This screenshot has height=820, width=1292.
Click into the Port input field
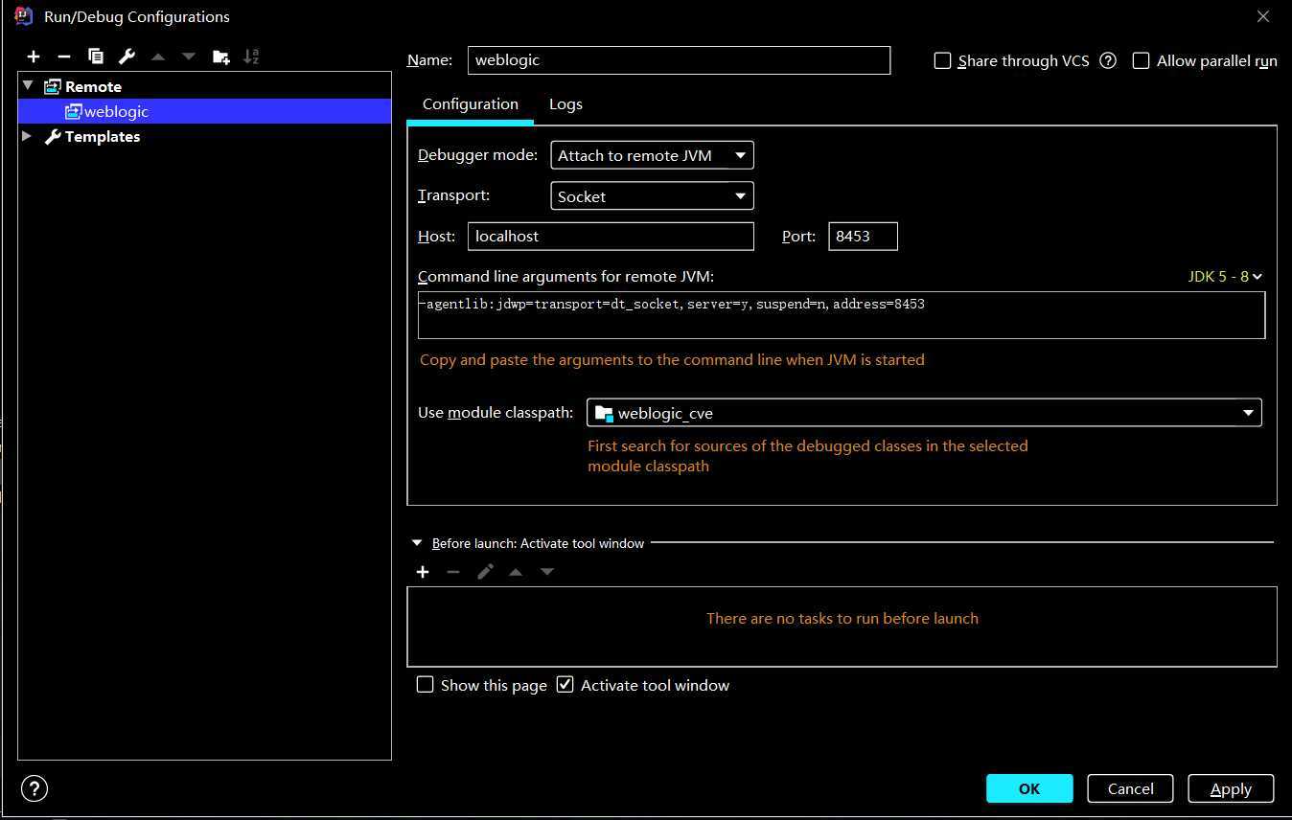click(x=863, y=236)
